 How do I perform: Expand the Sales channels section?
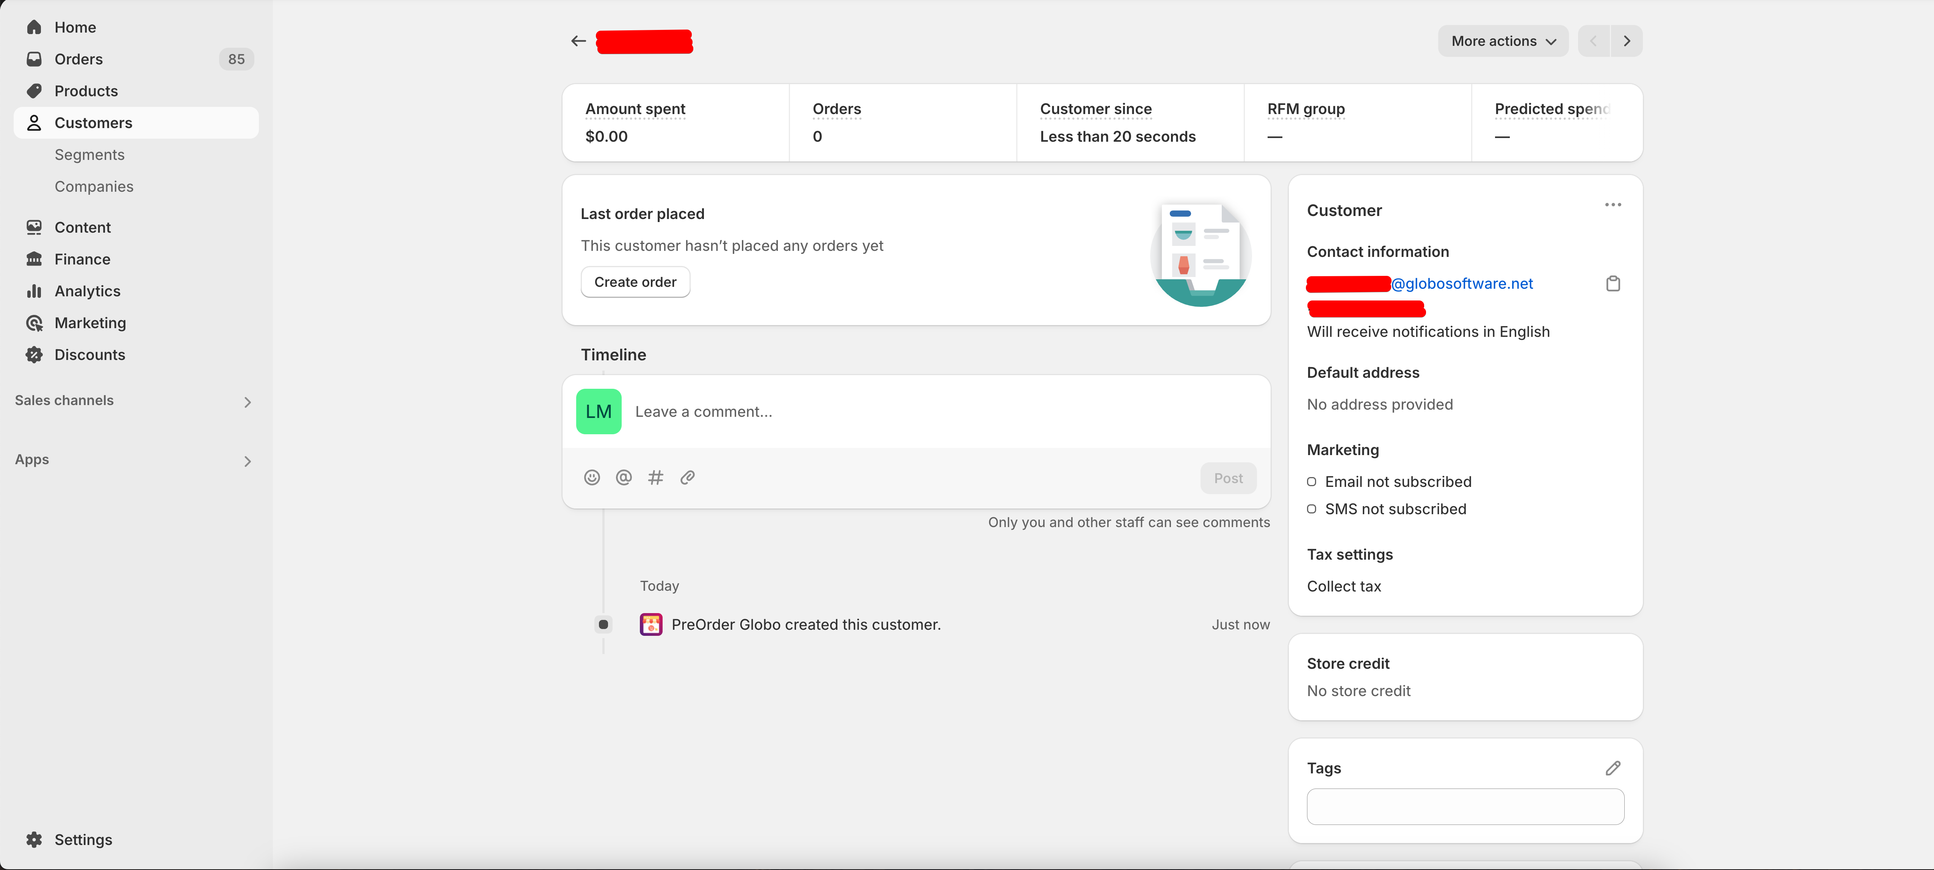click(247, 402)
